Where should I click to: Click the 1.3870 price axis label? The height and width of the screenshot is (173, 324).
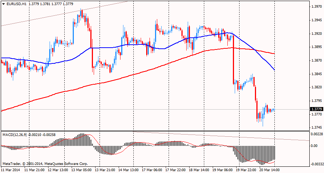pos(316,60)
